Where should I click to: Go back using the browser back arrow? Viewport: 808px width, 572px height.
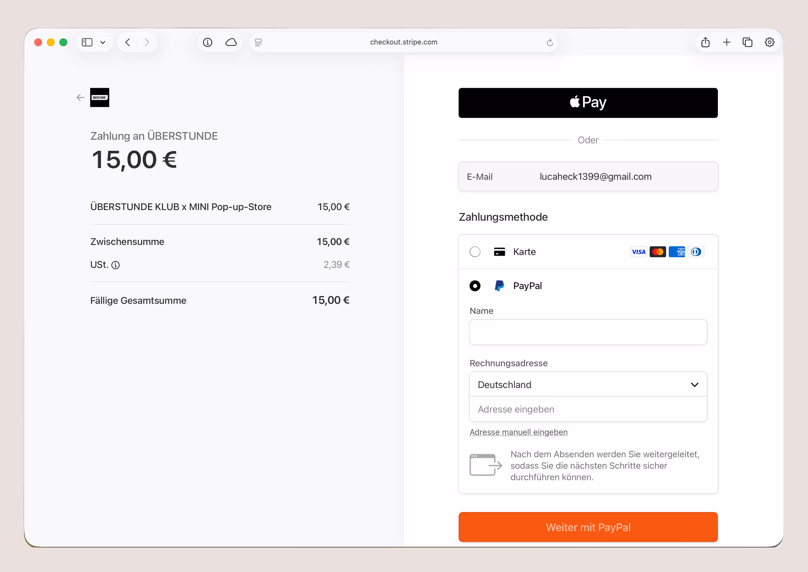pos(128,42)
